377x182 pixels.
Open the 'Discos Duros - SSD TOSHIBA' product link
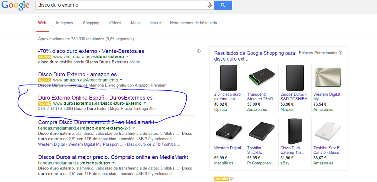294,97
